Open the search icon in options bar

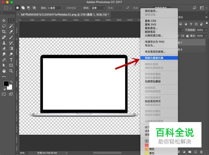pos(195,8)
